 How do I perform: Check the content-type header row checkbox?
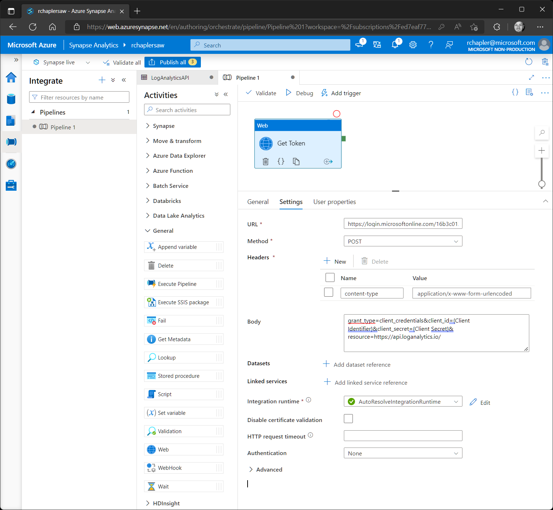click(x=328, y=292)
